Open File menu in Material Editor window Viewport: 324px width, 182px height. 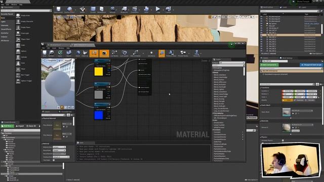coord(44,48)
